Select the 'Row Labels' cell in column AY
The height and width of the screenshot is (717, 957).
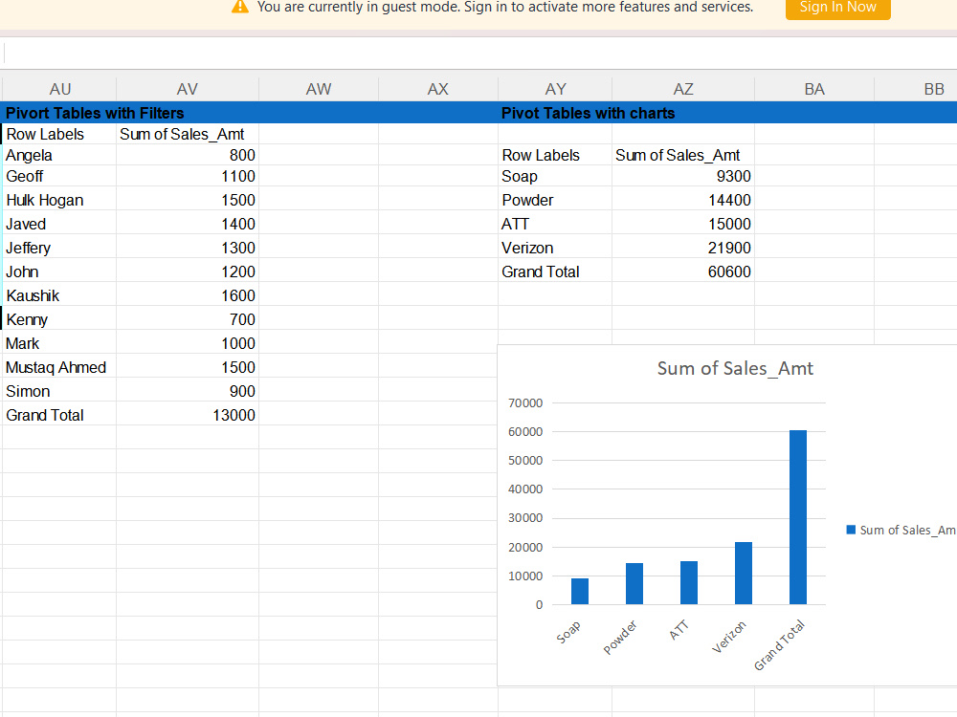555,155
